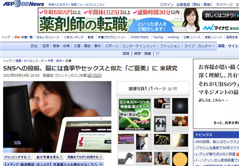Click the main article photo of the woman
The width and height of the screenshot is (239, 166).
tap(57, 117)
